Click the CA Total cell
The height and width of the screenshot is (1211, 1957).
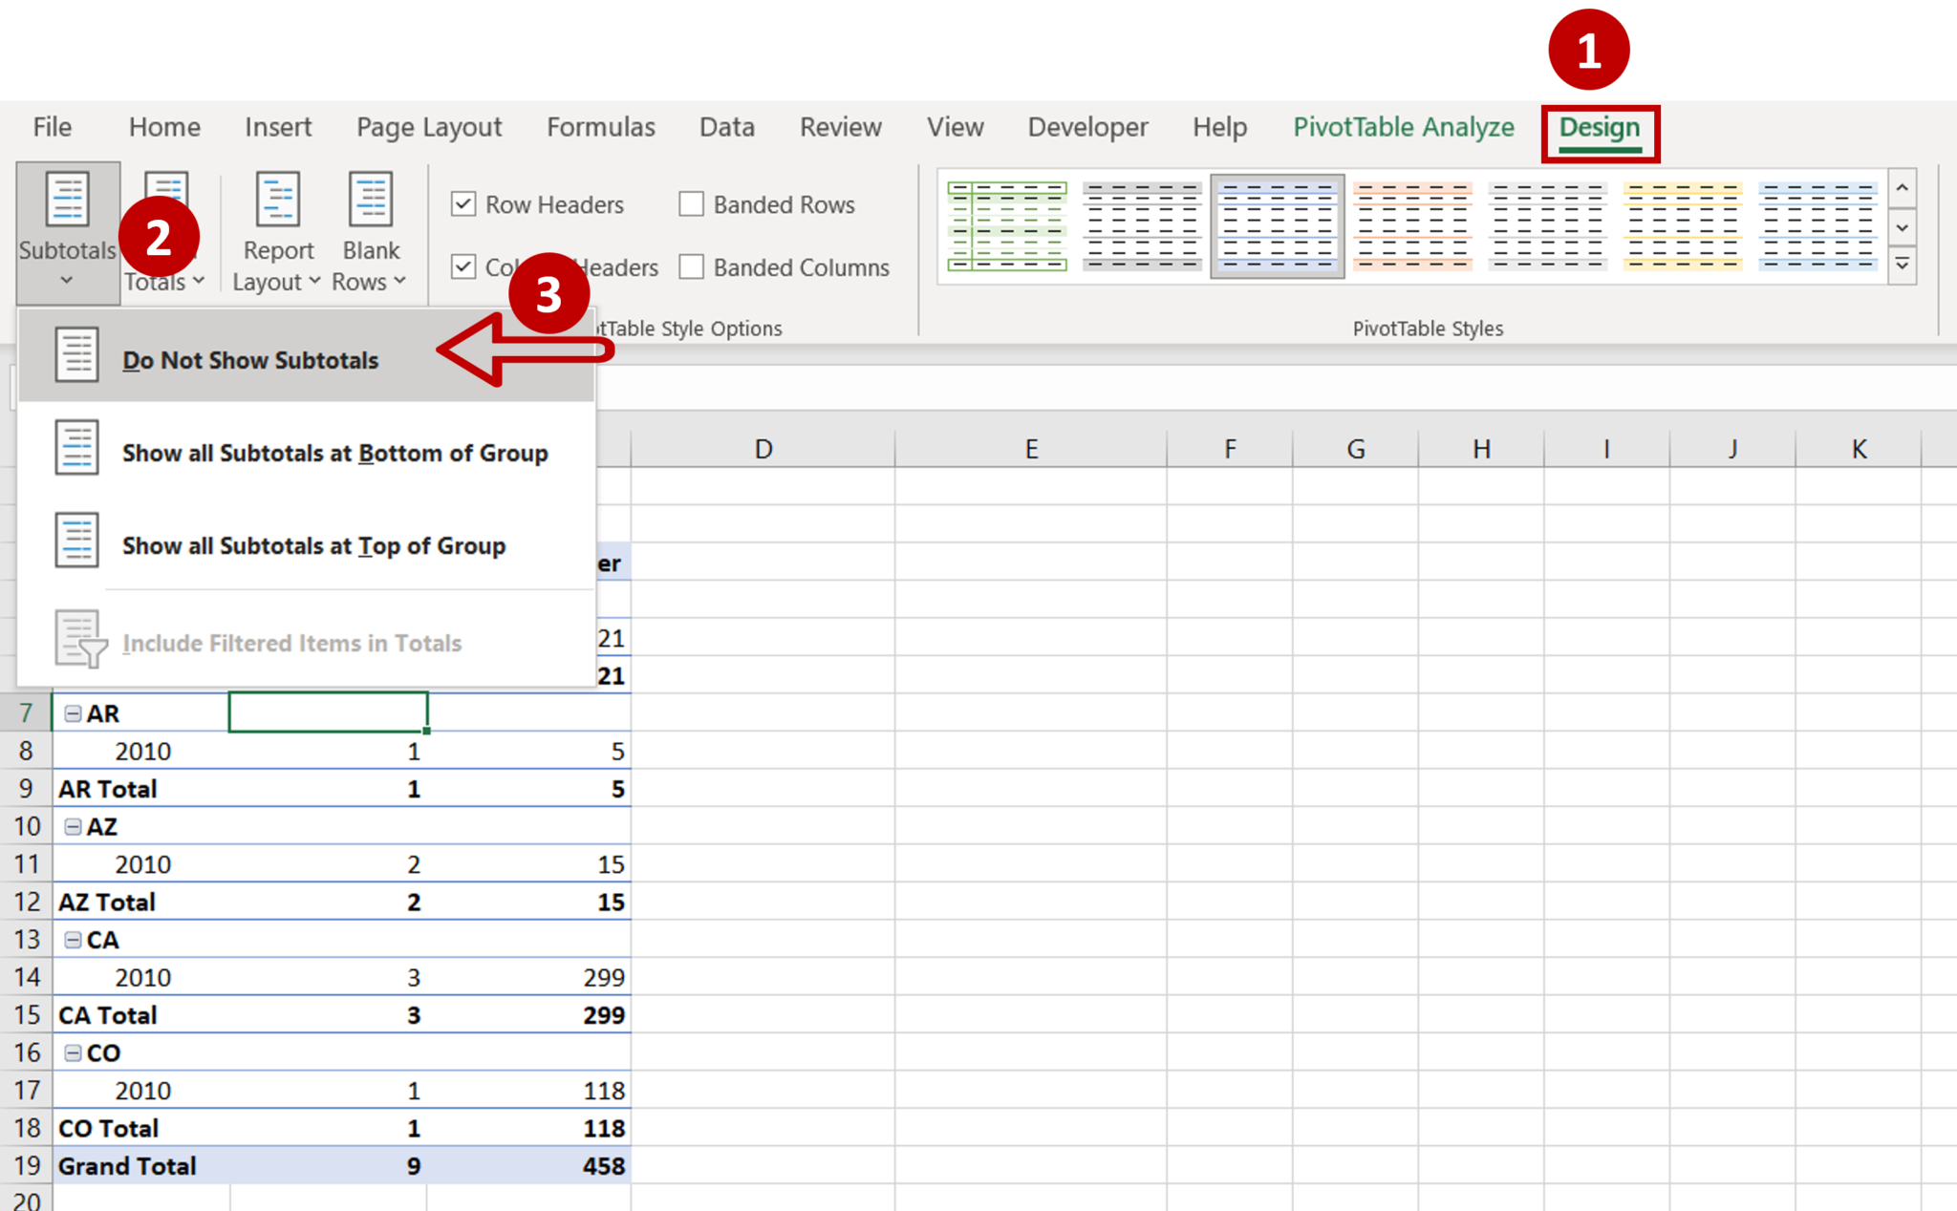[x=140, y=1015]
